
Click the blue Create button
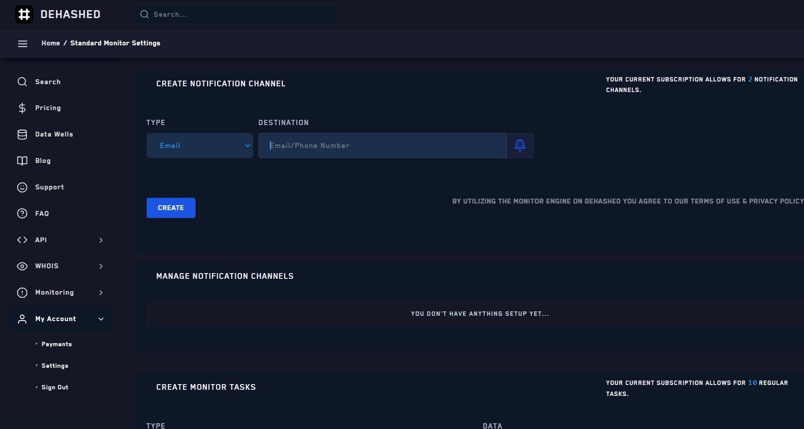pos(171,208)
